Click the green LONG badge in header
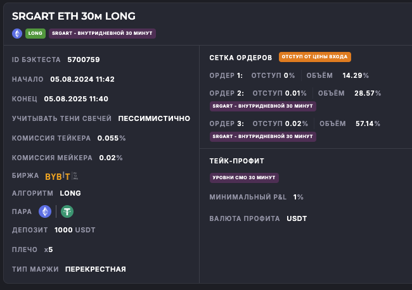 tap(35, 34)
